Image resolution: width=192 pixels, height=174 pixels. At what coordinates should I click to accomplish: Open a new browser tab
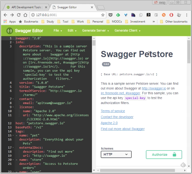click(101, 7)
